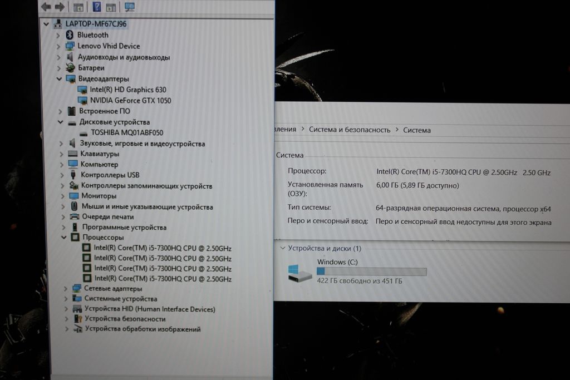570x380 pixels.
Task: Click the Windows (C:) drive icon
Action: (x=299, y=273)
